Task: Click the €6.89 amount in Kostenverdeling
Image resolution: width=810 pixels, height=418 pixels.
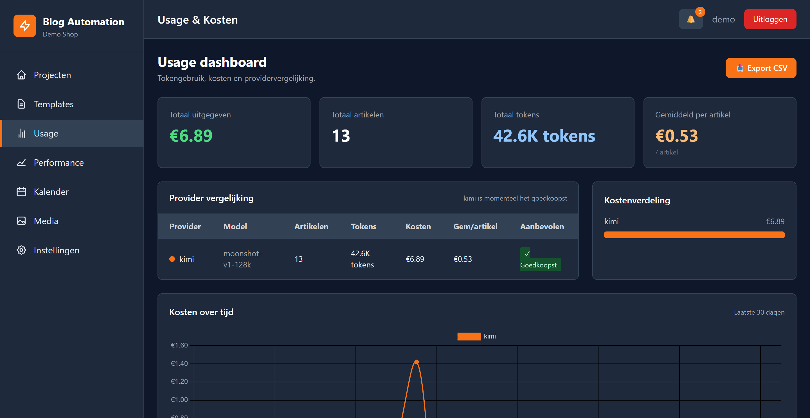Action: (x=775, y=221)
